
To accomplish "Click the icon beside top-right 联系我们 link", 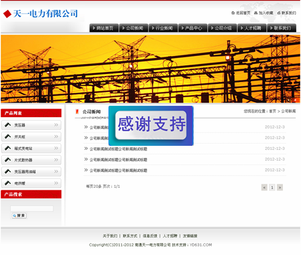I will point(279,13).
